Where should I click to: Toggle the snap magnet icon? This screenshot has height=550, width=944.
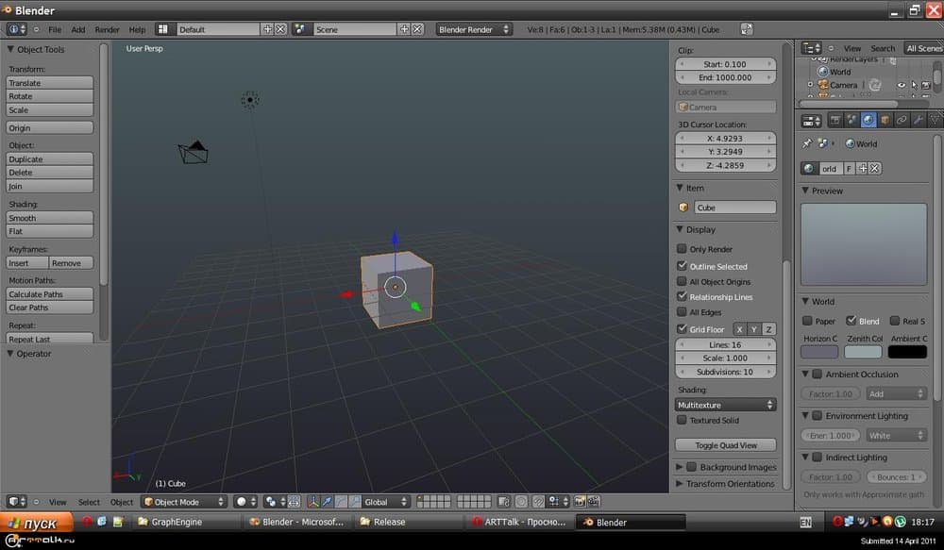click(538, 501)
